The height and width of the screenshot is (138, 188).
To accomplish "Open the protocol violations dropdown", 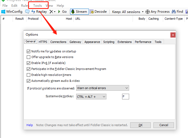I will click(103, 88).
